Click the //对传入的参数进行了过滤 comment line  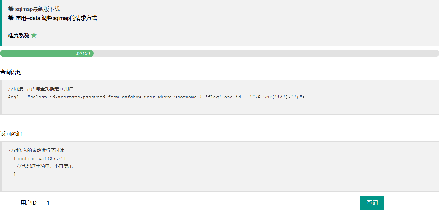[36, 151]
